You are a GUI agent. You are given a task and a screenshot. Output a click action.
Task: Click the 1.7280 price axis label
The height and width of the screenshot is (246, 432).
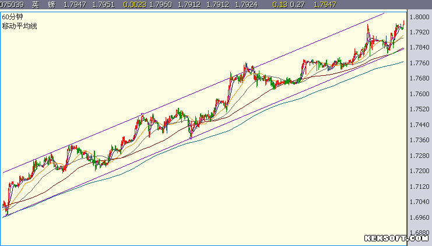pos(419,156)
